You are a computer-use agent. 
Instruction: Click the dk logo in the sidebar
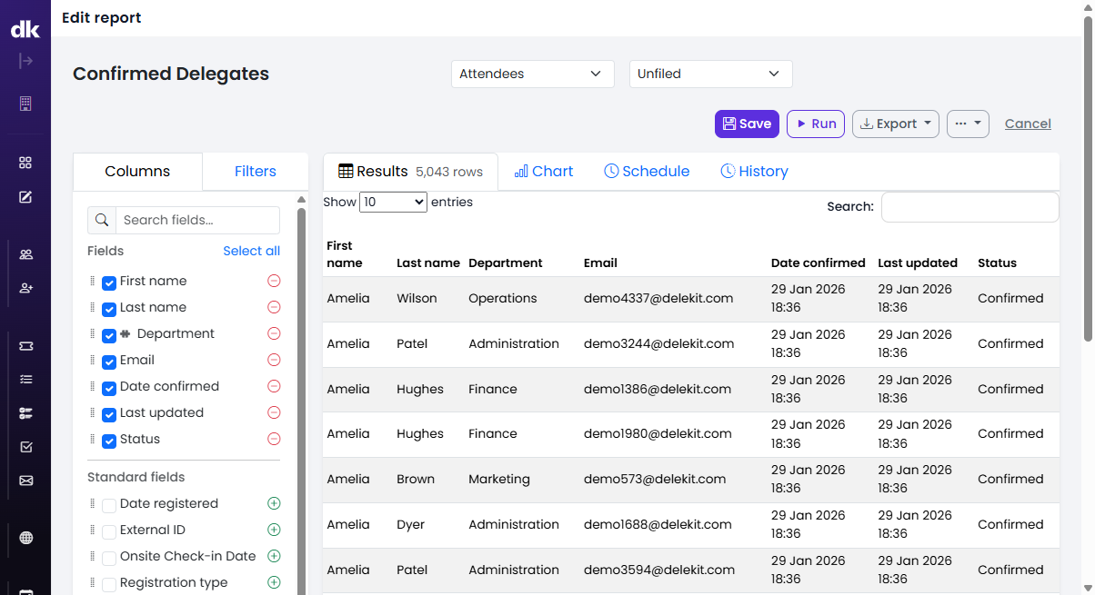coord(25,29)
